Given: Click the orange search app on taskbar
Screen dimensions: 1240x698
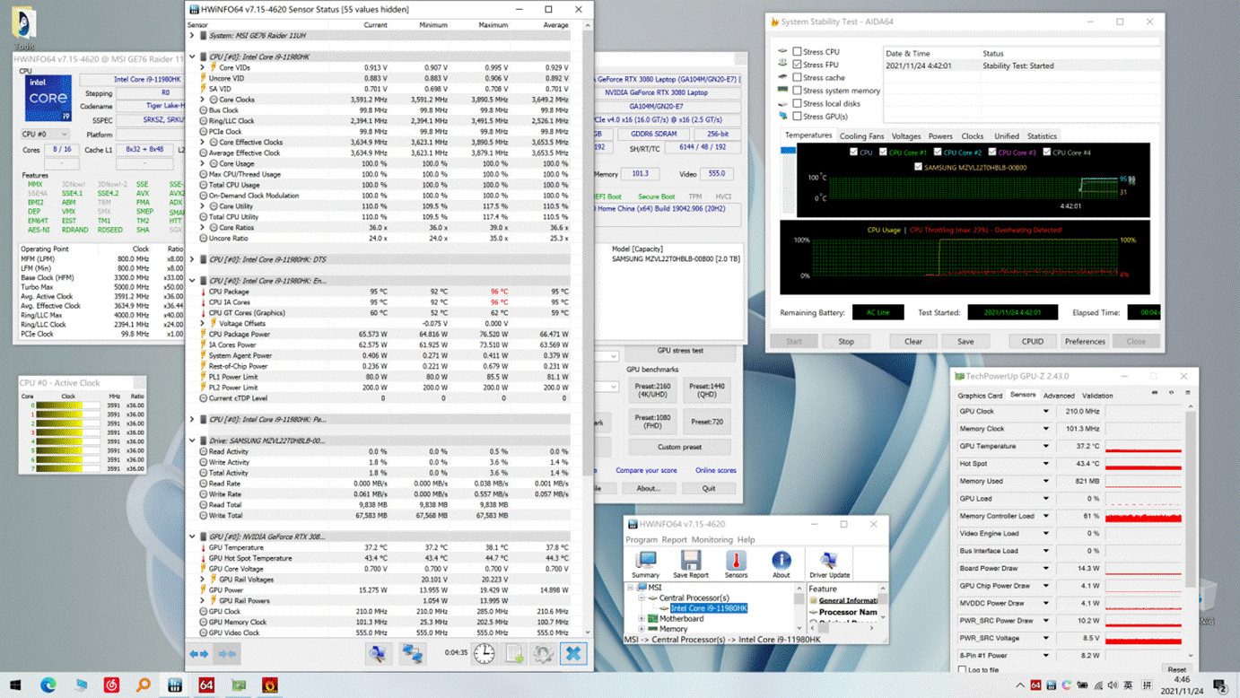Looking at the screenshot, I should coord(144,685).
